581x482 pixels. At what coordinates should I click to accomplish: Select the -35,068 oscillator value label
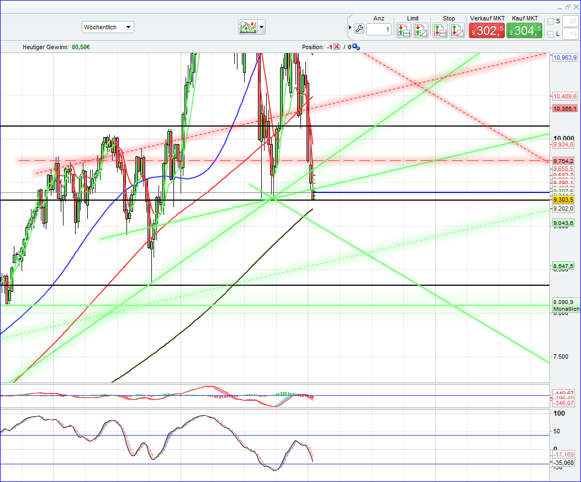coord(563,463)
